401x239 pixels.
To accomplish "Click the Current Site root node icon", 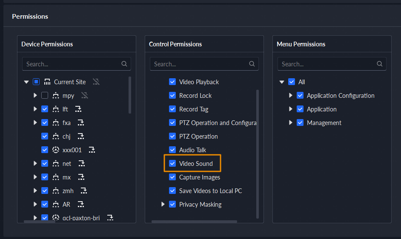I will click(x=47, y=82).
